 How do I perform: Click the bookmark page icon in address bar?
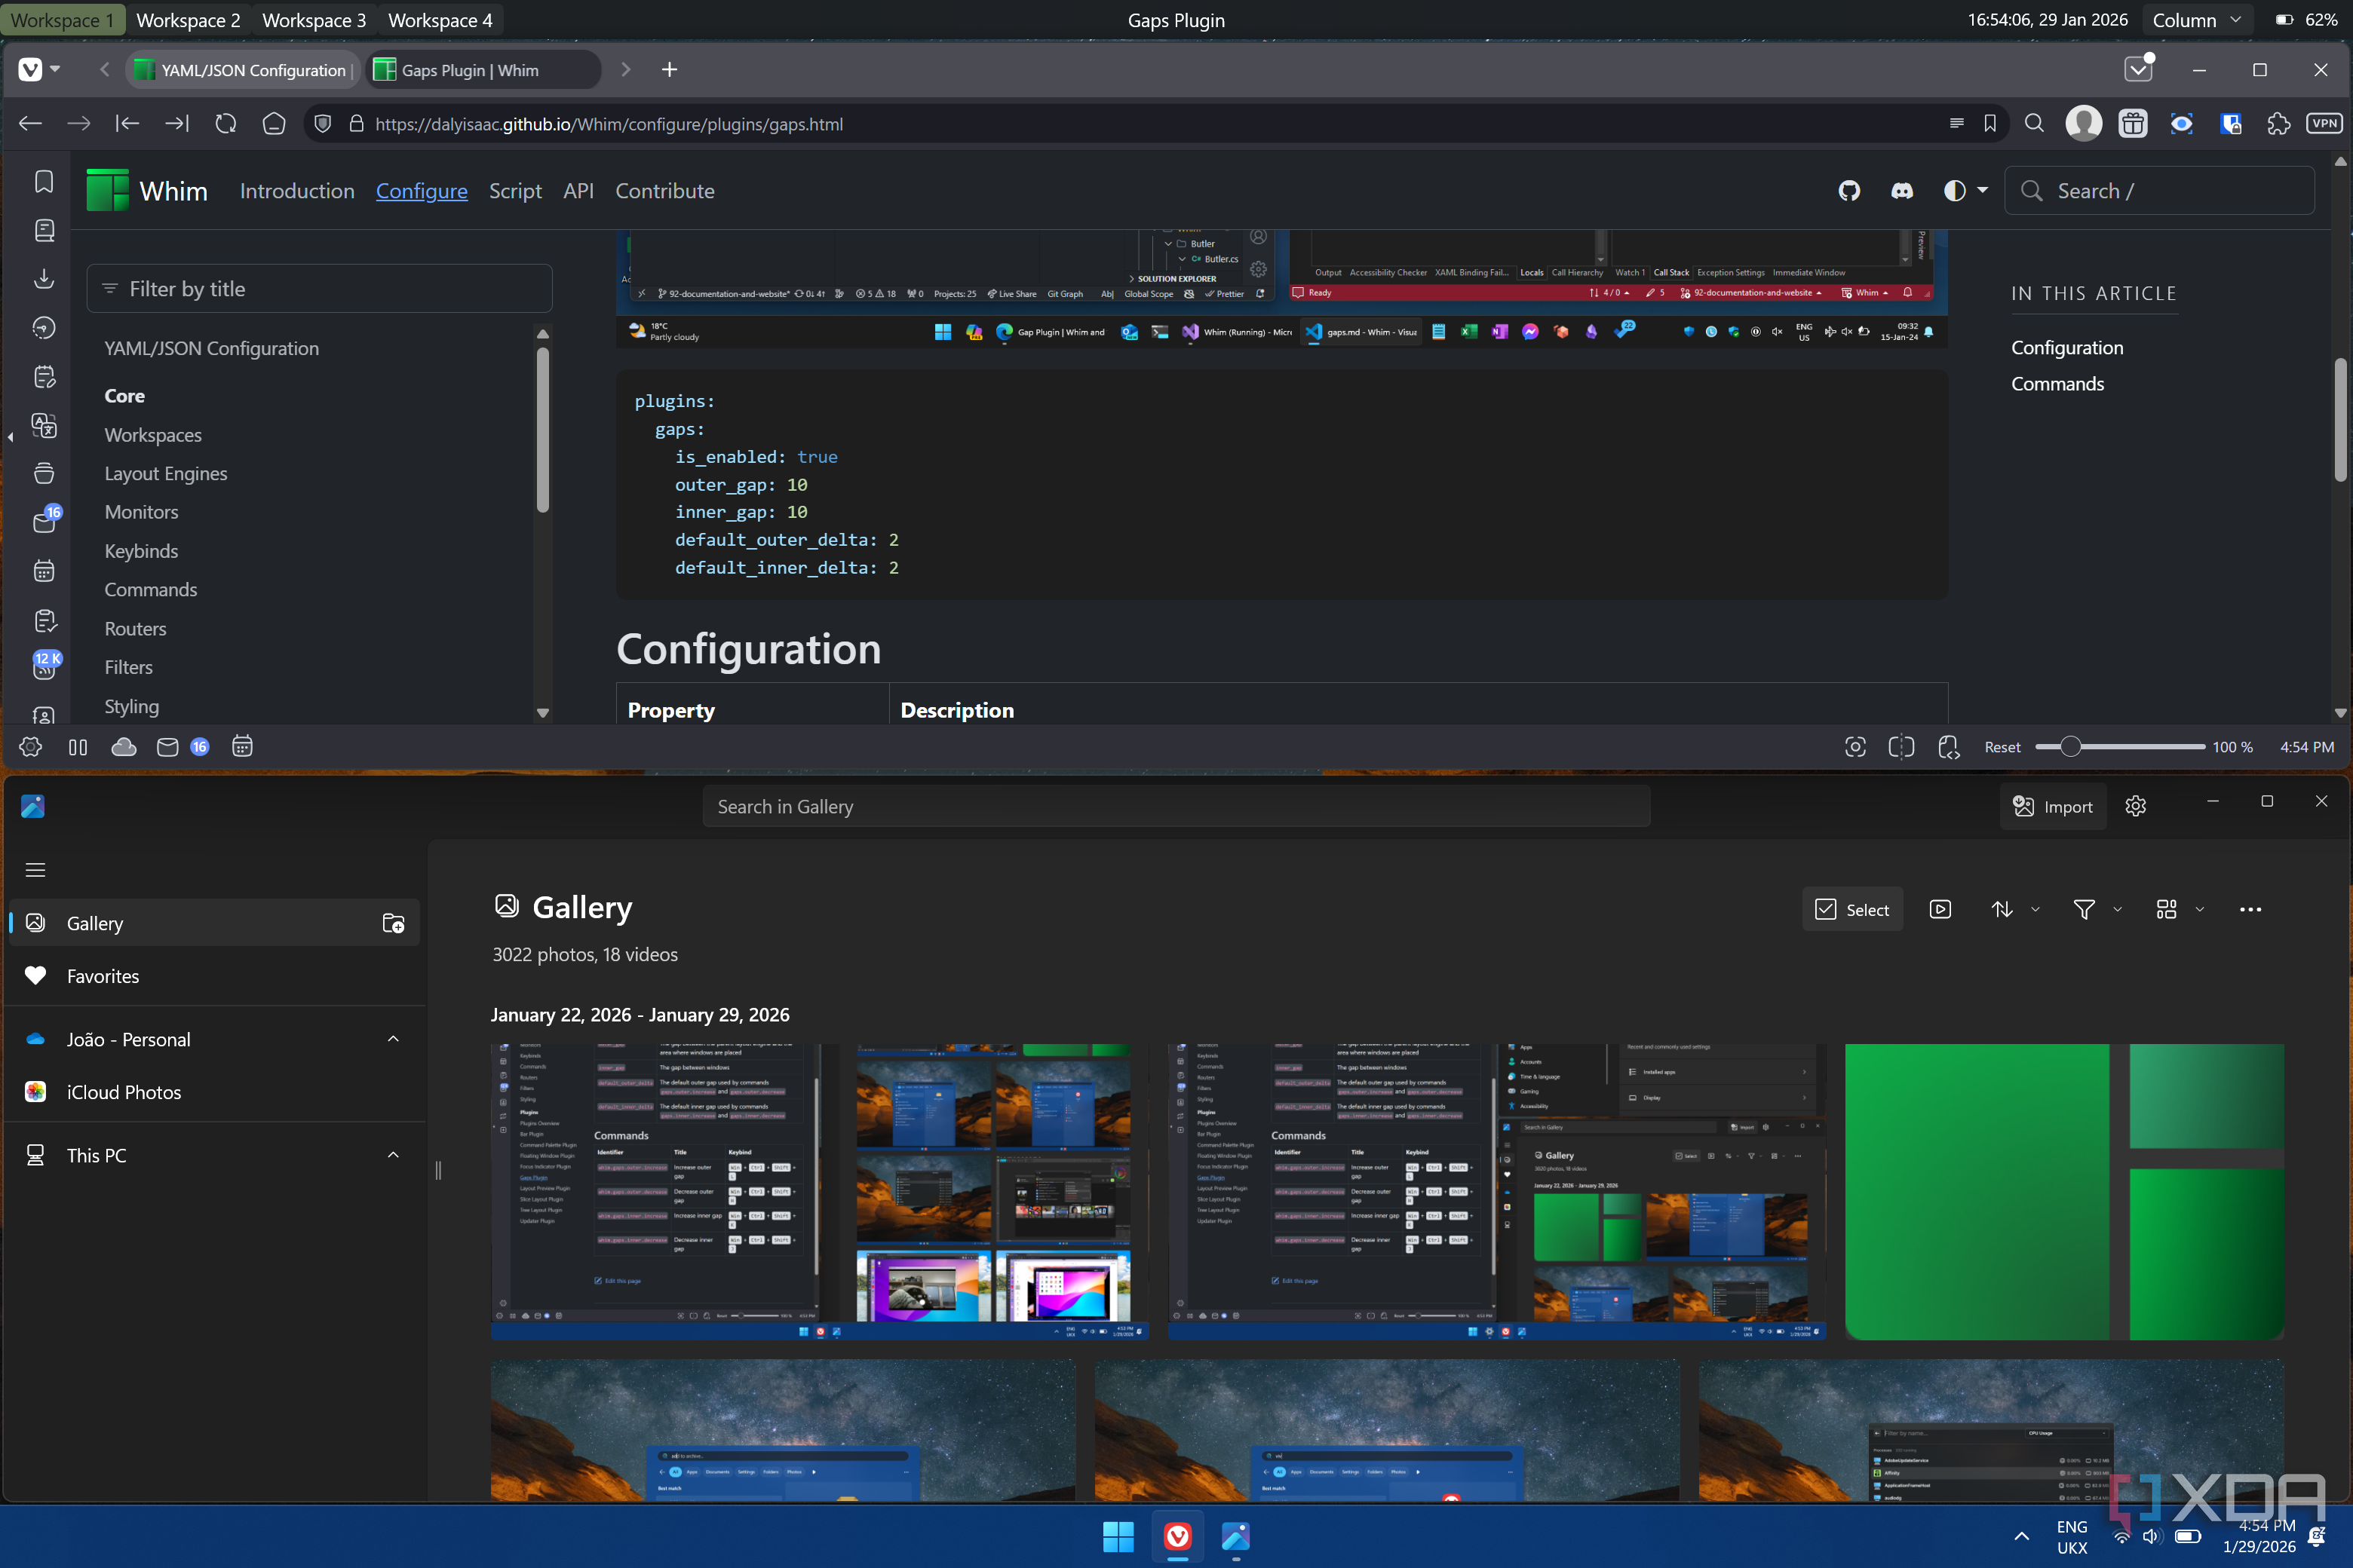coord(1989,124)
